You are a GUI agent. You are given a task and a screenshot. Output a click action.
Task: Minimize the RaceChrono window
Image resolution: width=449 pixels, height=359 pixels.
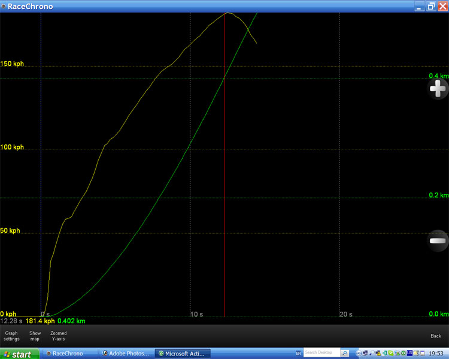(x=418, y=7)
